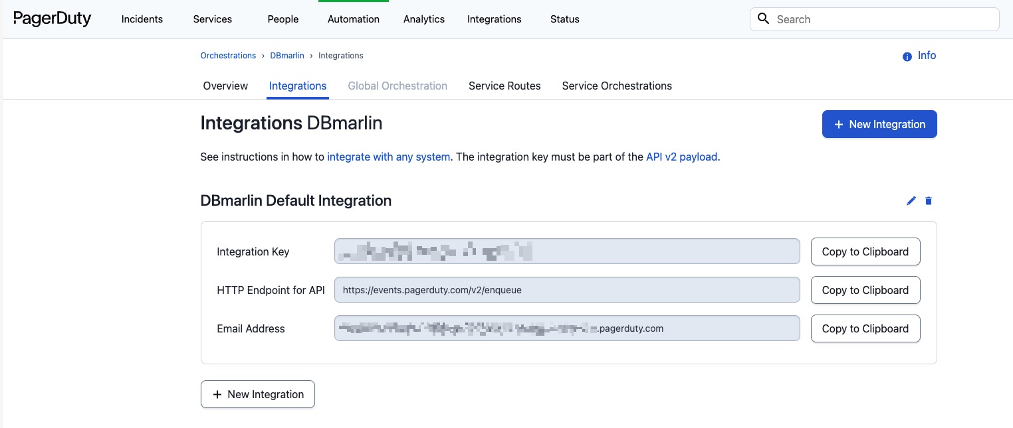Viewport: 1013px width, 428px height.
Task: Click the Email Address field
Action: (x=567, y=328)
